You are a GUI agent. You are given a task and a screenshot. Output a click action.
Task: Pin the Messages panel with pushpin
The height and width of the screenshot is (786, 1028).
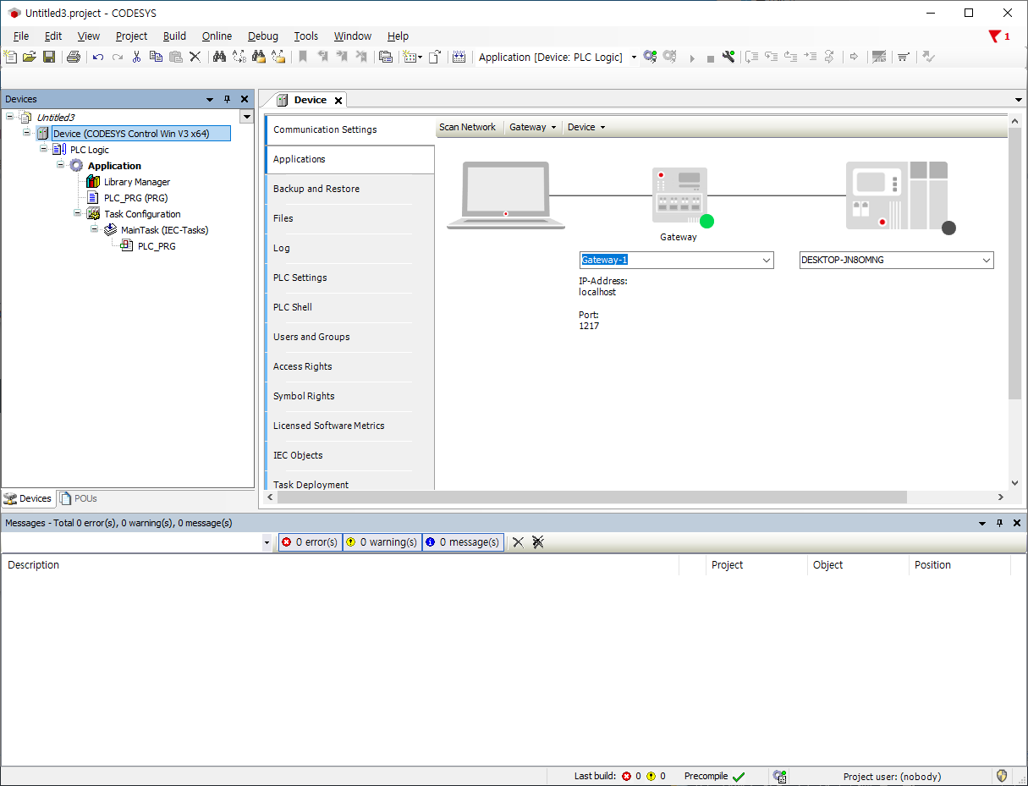pos(999,523)
